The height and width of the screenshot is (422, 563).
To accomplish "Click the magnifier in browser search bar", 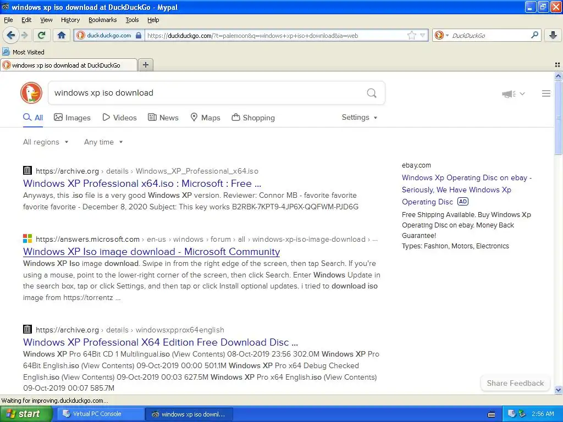I will pyautogui.click(x=534, y=35).
